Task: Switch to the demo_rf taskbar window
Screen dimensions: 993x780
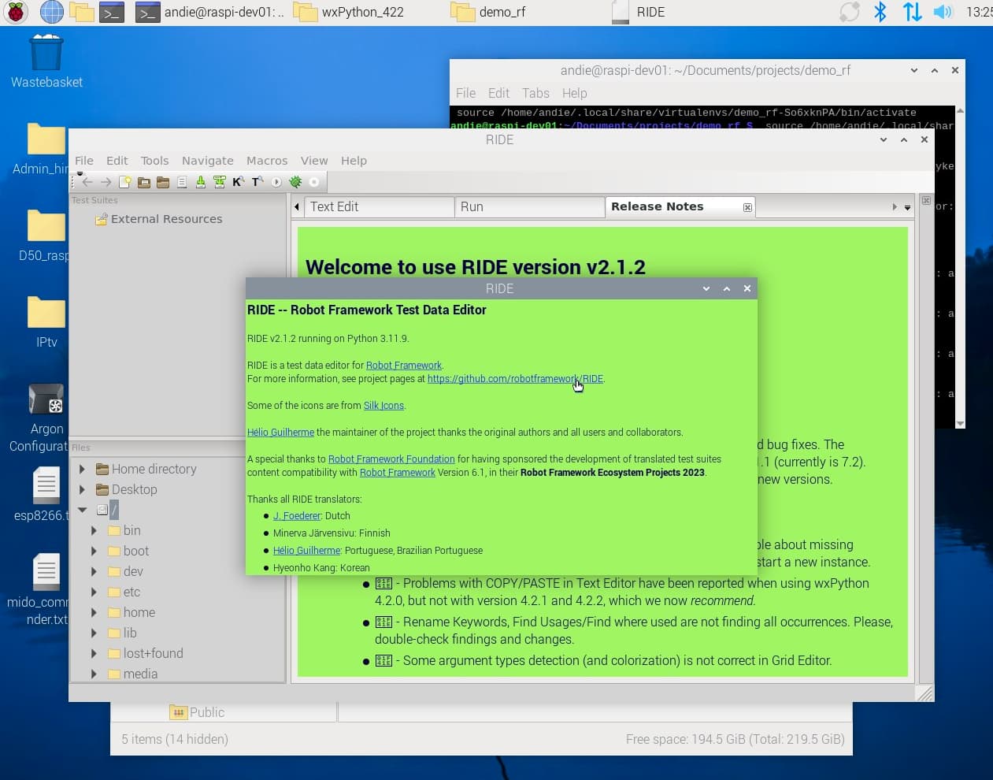Action: point(488,12)
